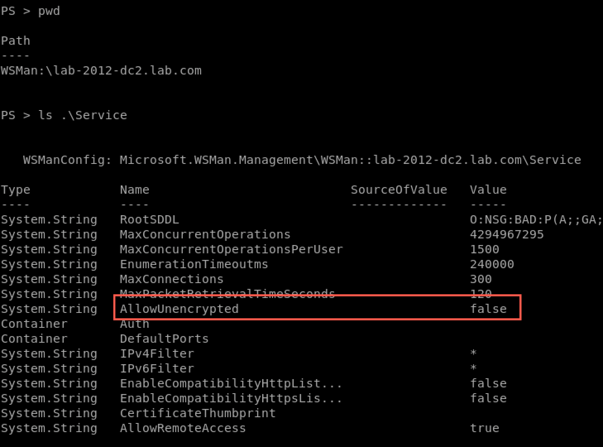Image resolution: width=603 pixels, height=447 pixels.
Task: Click the SourceOfValue column header
Action: click(399, 190)
